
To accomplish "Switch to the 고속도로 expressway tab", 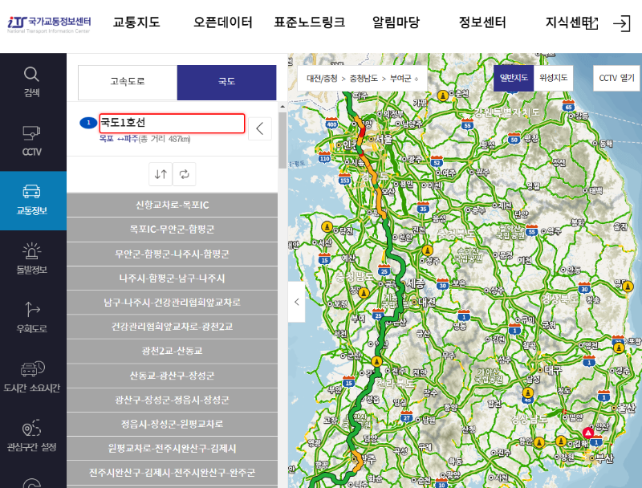I will click(127, 82).
